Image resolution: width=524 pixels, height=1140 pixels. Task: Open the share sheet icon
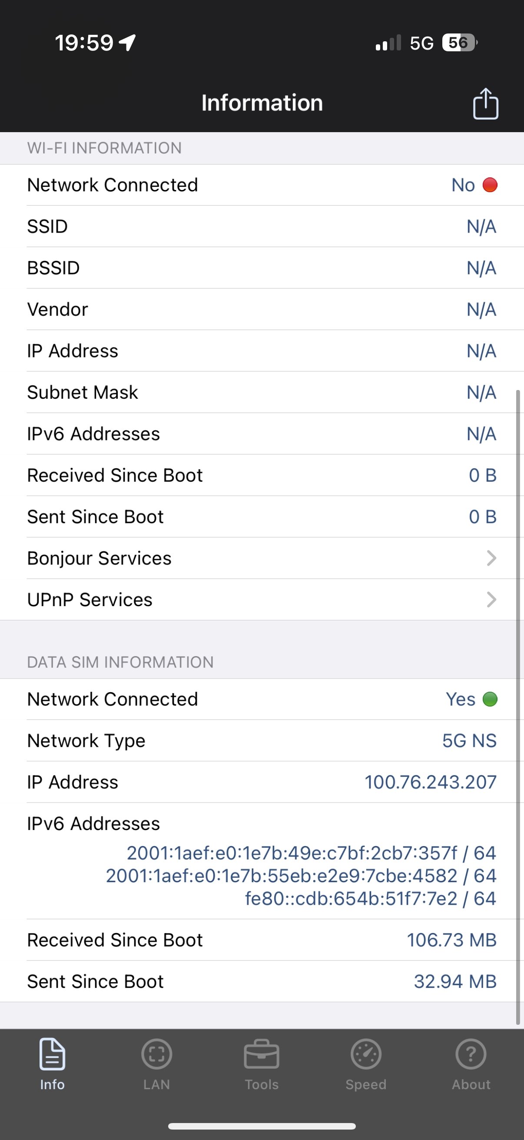485,103
